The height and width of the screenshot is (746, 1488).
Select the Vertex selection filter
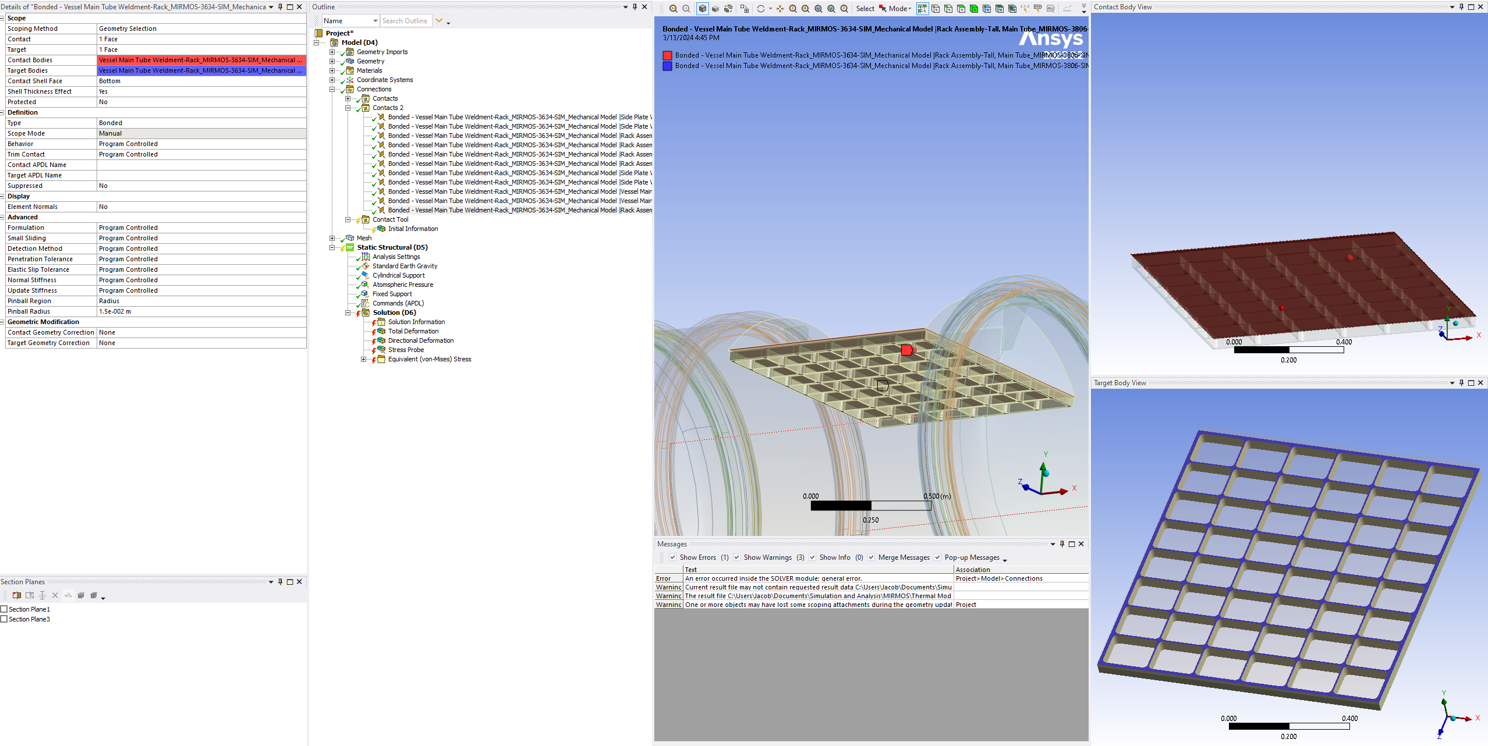coord(936,9)
